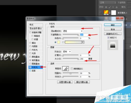Click the 取消 button
Image resolution: width=131 pixels, height=103 pixels.
pyautogui.click(x=113, y=29)
